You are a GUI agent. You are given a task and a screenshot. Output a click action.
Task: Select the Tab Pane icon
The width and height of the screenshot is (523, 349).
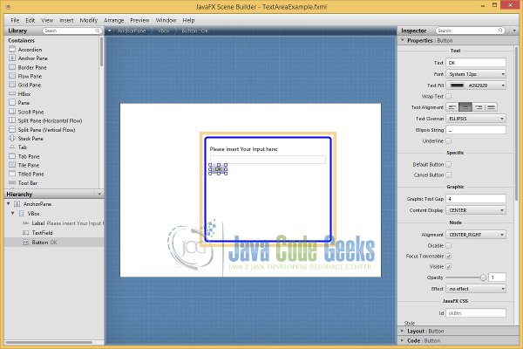tap(12, 156)
